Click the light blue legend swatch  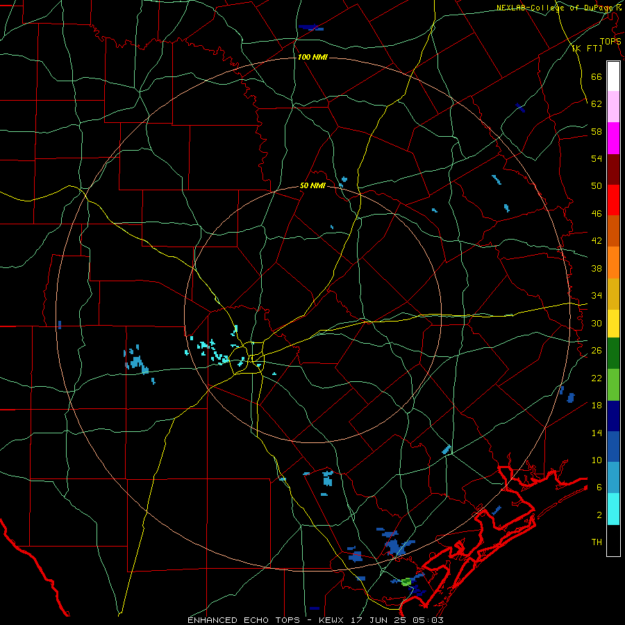coord(613,478)
